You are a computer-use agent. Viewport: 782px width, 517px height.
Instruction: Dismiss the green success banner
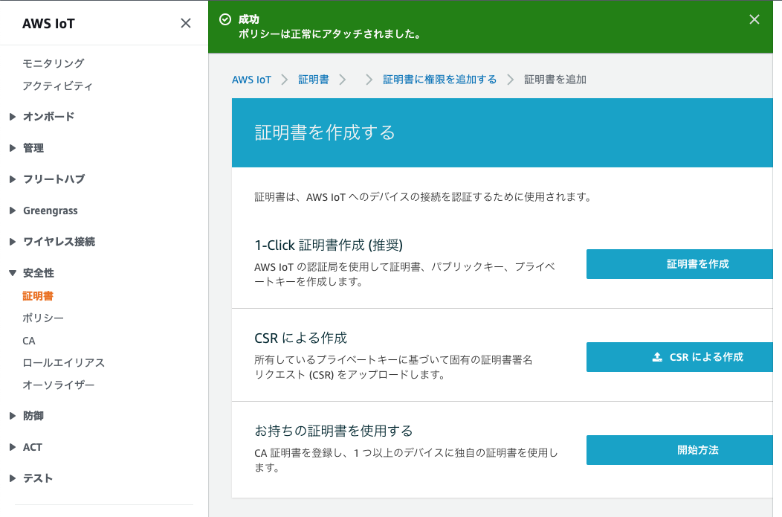tap(754, 19)
